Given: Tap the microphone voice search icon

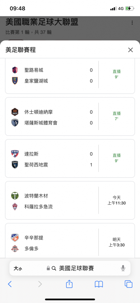Looking at the screenshot, I should tap(123, 268).
